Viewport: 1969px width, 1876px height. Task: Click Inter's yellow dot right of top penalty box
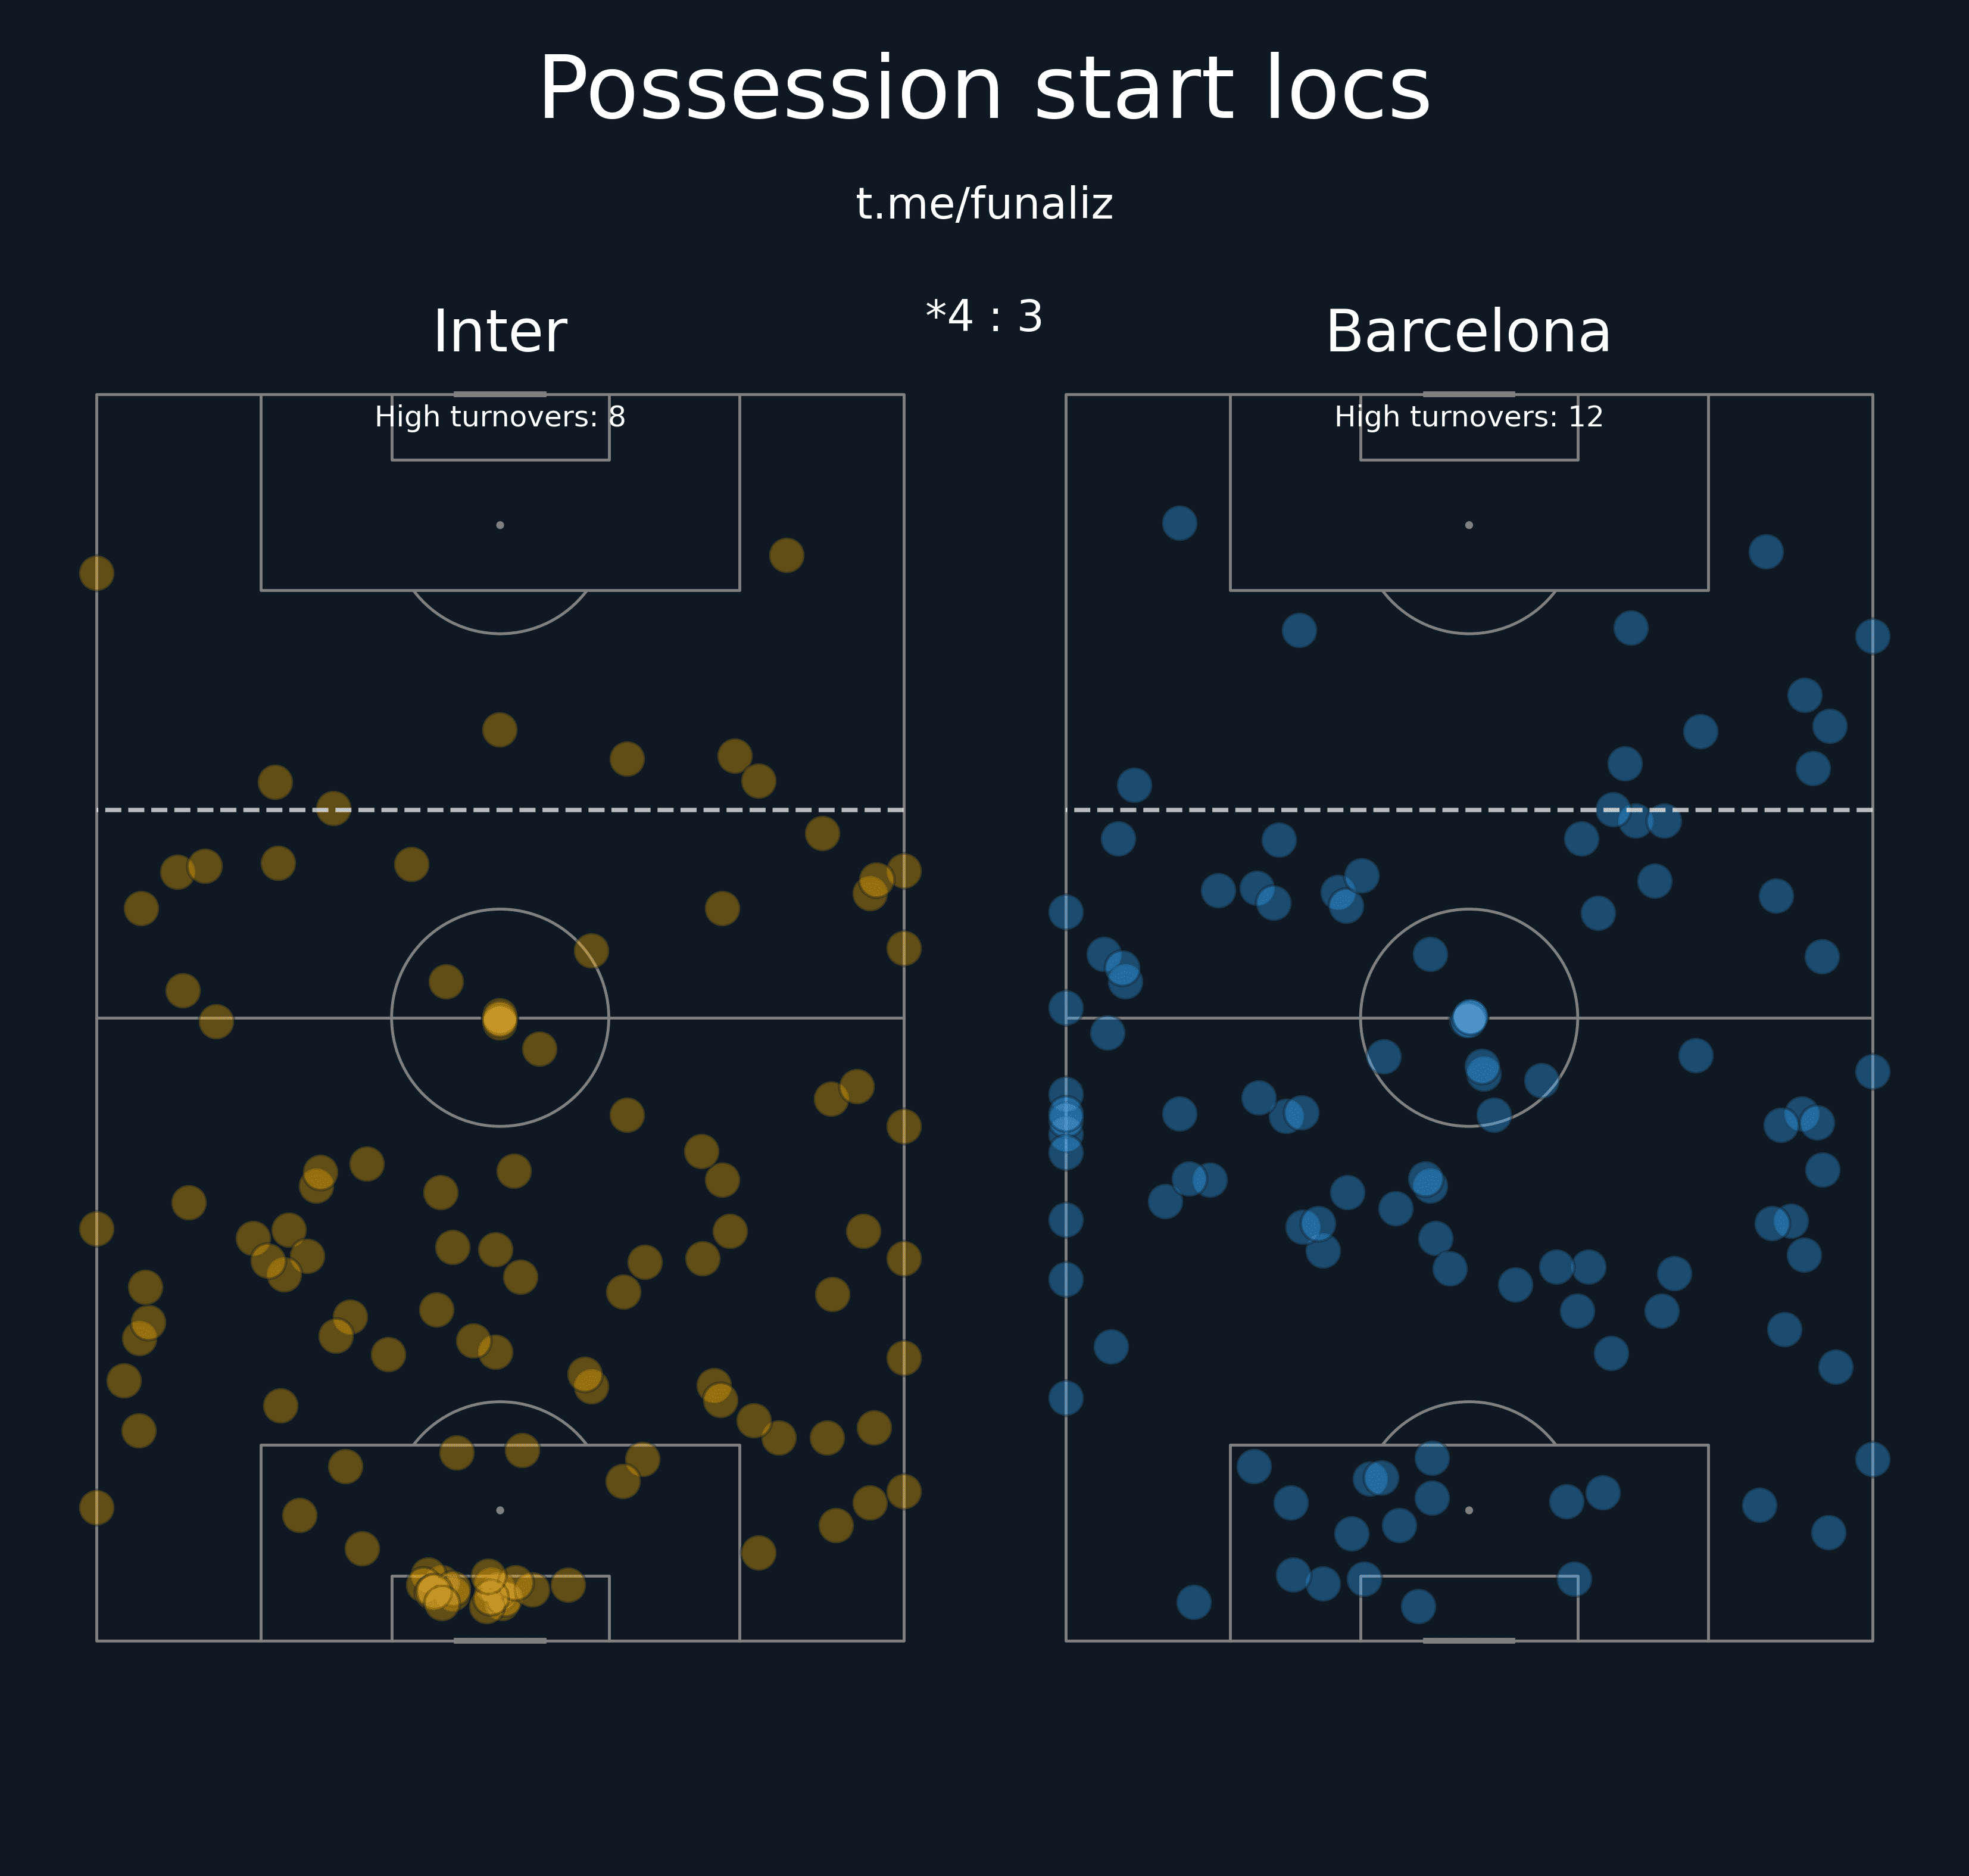click(x=787, y=555)
